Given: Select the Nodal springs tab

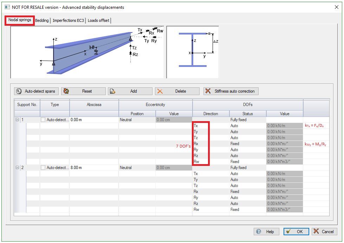Looking at the screenshot, I should pyautogui.click(x=20, y=20).
